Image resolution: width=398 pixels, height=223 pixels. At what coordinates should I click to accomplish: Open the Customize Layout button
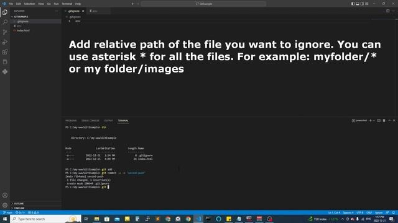(x=367, y=4)
